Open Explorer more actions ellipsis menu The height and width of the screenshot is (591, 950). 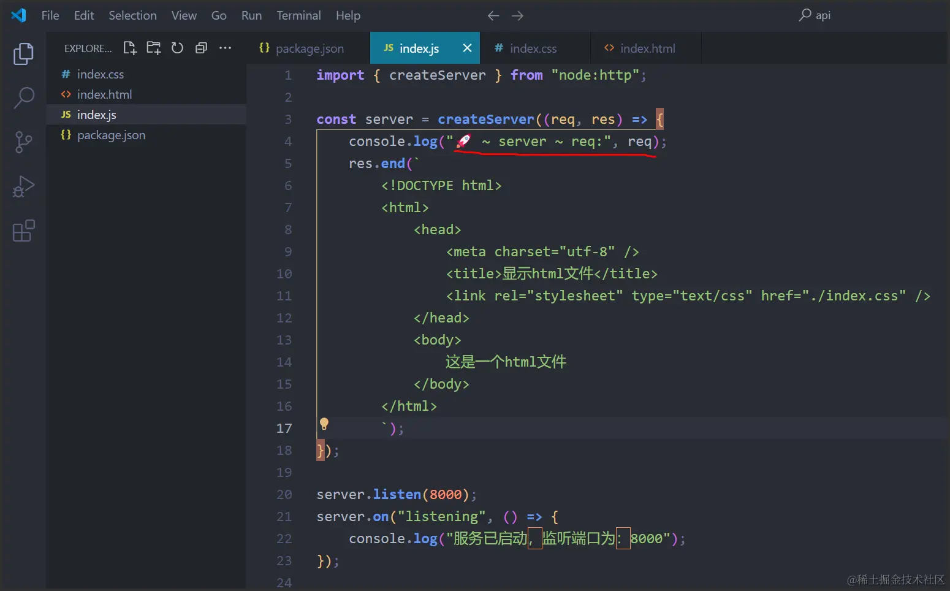point(225,48)
